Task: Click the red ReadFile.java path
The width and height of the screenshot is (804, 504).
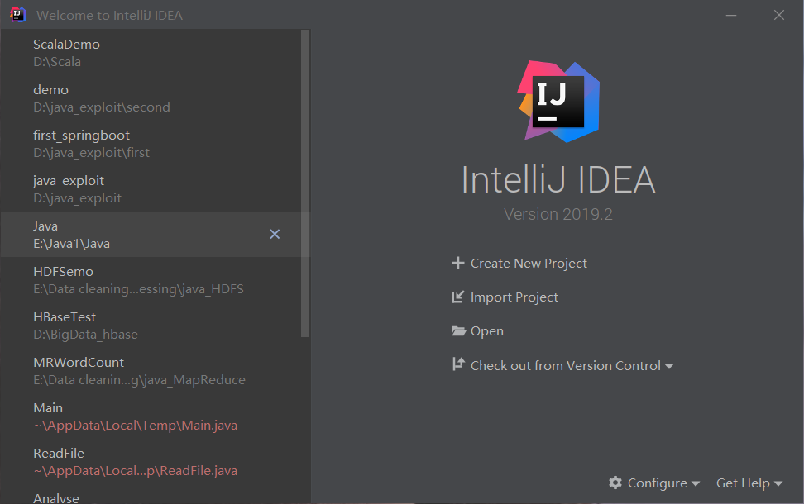Action: 136,471
